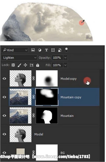Select the Mountain copy layer mask

tap(47, 97)
